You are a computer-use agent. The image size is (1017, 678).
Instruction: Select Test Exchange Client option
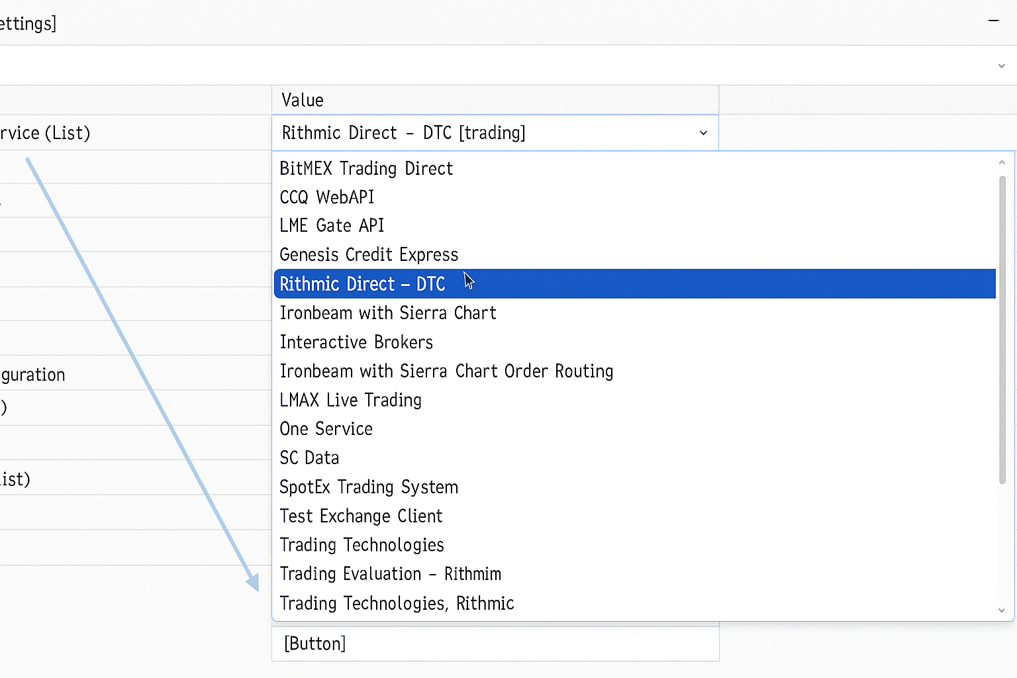point(634,516)
